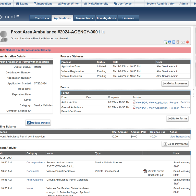Open the View Transactions link
This screenshot has height=196, width=196.
pyautogui.click(x=180, y=137)
